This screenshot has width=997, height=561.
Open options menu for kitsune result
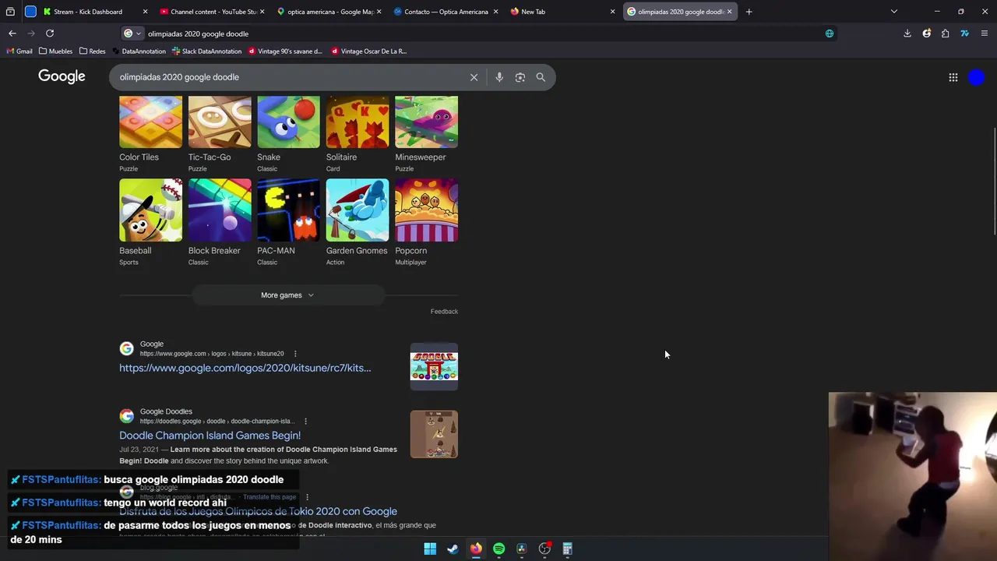point(295,354)
